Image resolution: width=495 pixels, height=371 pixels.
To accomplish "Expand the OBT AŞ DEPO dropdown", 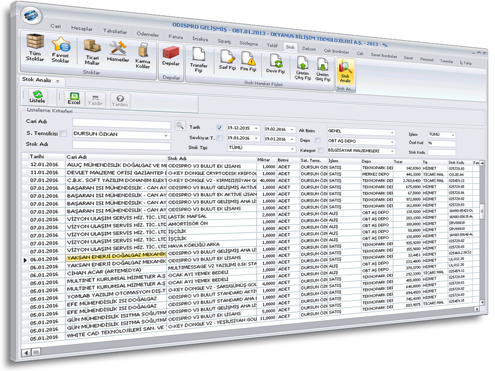I will click(392, 142).
